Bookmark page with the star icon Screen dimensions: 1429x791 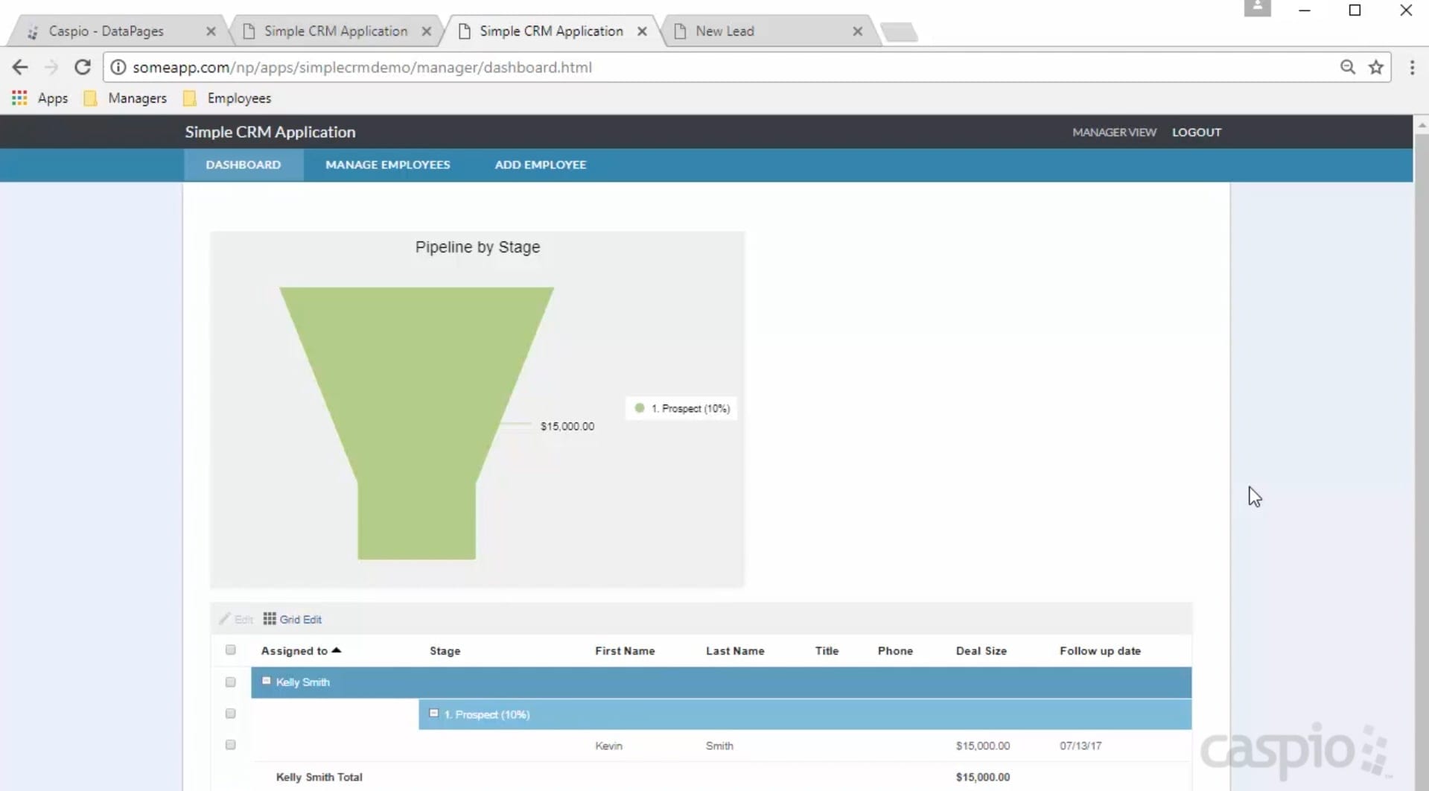click(x=1375, y=68)
